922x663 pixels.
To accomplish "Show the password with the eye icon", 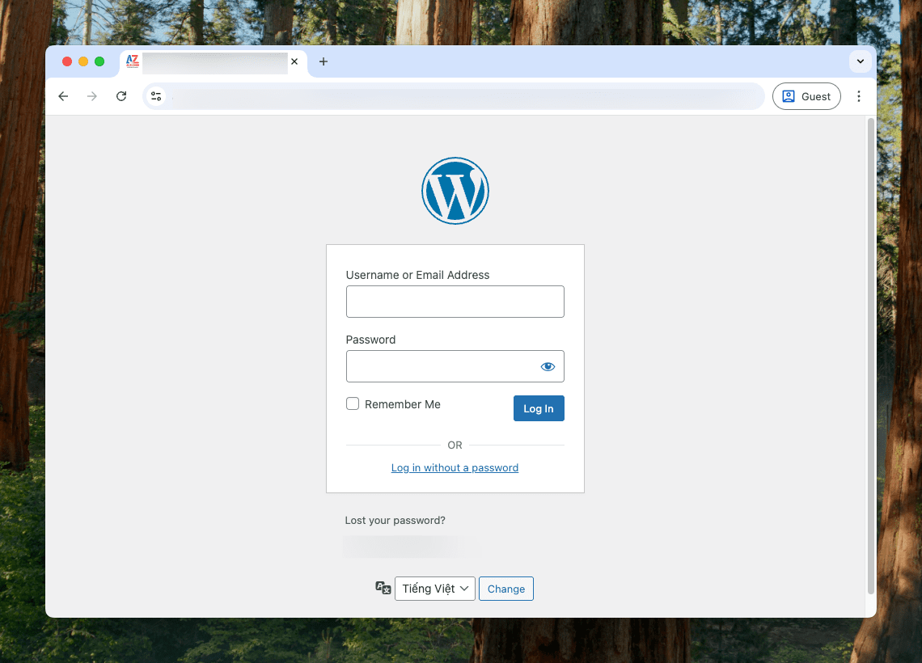I will pyautogui.click(x=548, y=366).
